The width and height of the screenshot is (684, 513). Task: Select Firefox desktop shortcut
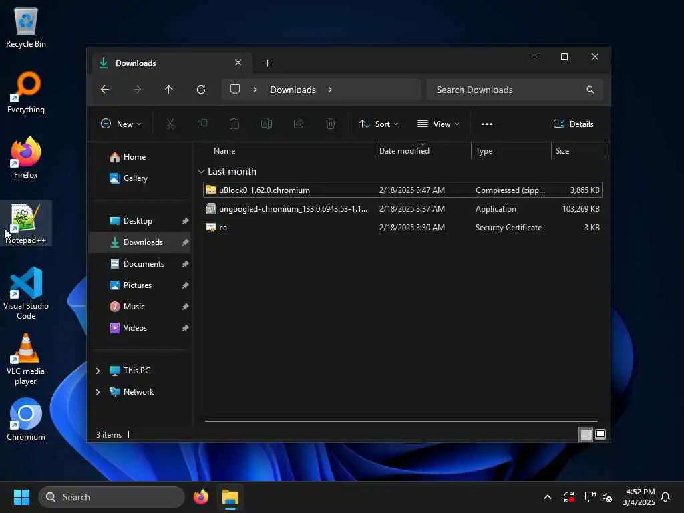26,158
